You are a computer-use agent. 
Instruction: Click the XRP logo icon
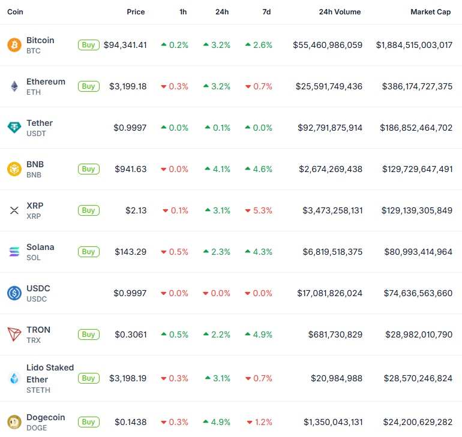coord(14,210)
